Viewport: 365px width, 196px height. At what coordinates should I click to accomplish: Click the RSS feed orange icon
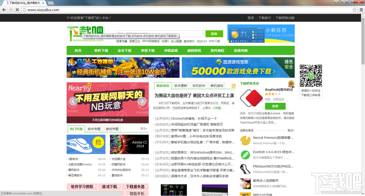(233, 86)
